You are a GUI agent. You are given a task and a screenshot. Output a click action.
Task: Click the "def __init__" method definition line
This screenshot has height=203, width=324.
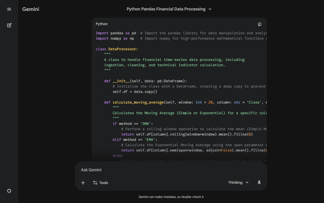pos(146,81)
